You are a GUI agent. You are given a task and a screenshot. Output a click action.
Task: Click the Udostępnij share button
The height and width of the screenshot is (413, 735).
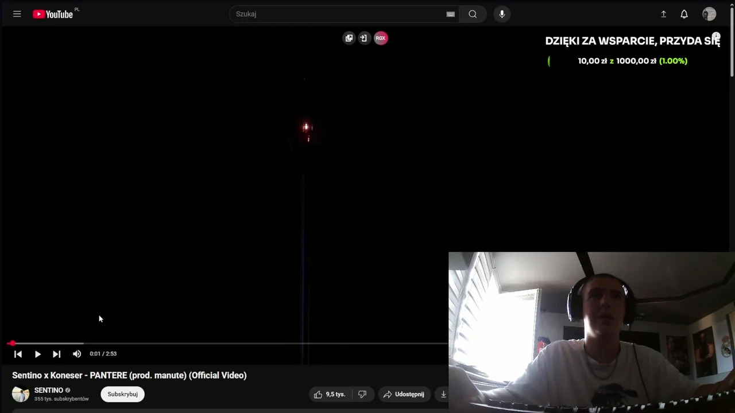(x=404, y=394)
